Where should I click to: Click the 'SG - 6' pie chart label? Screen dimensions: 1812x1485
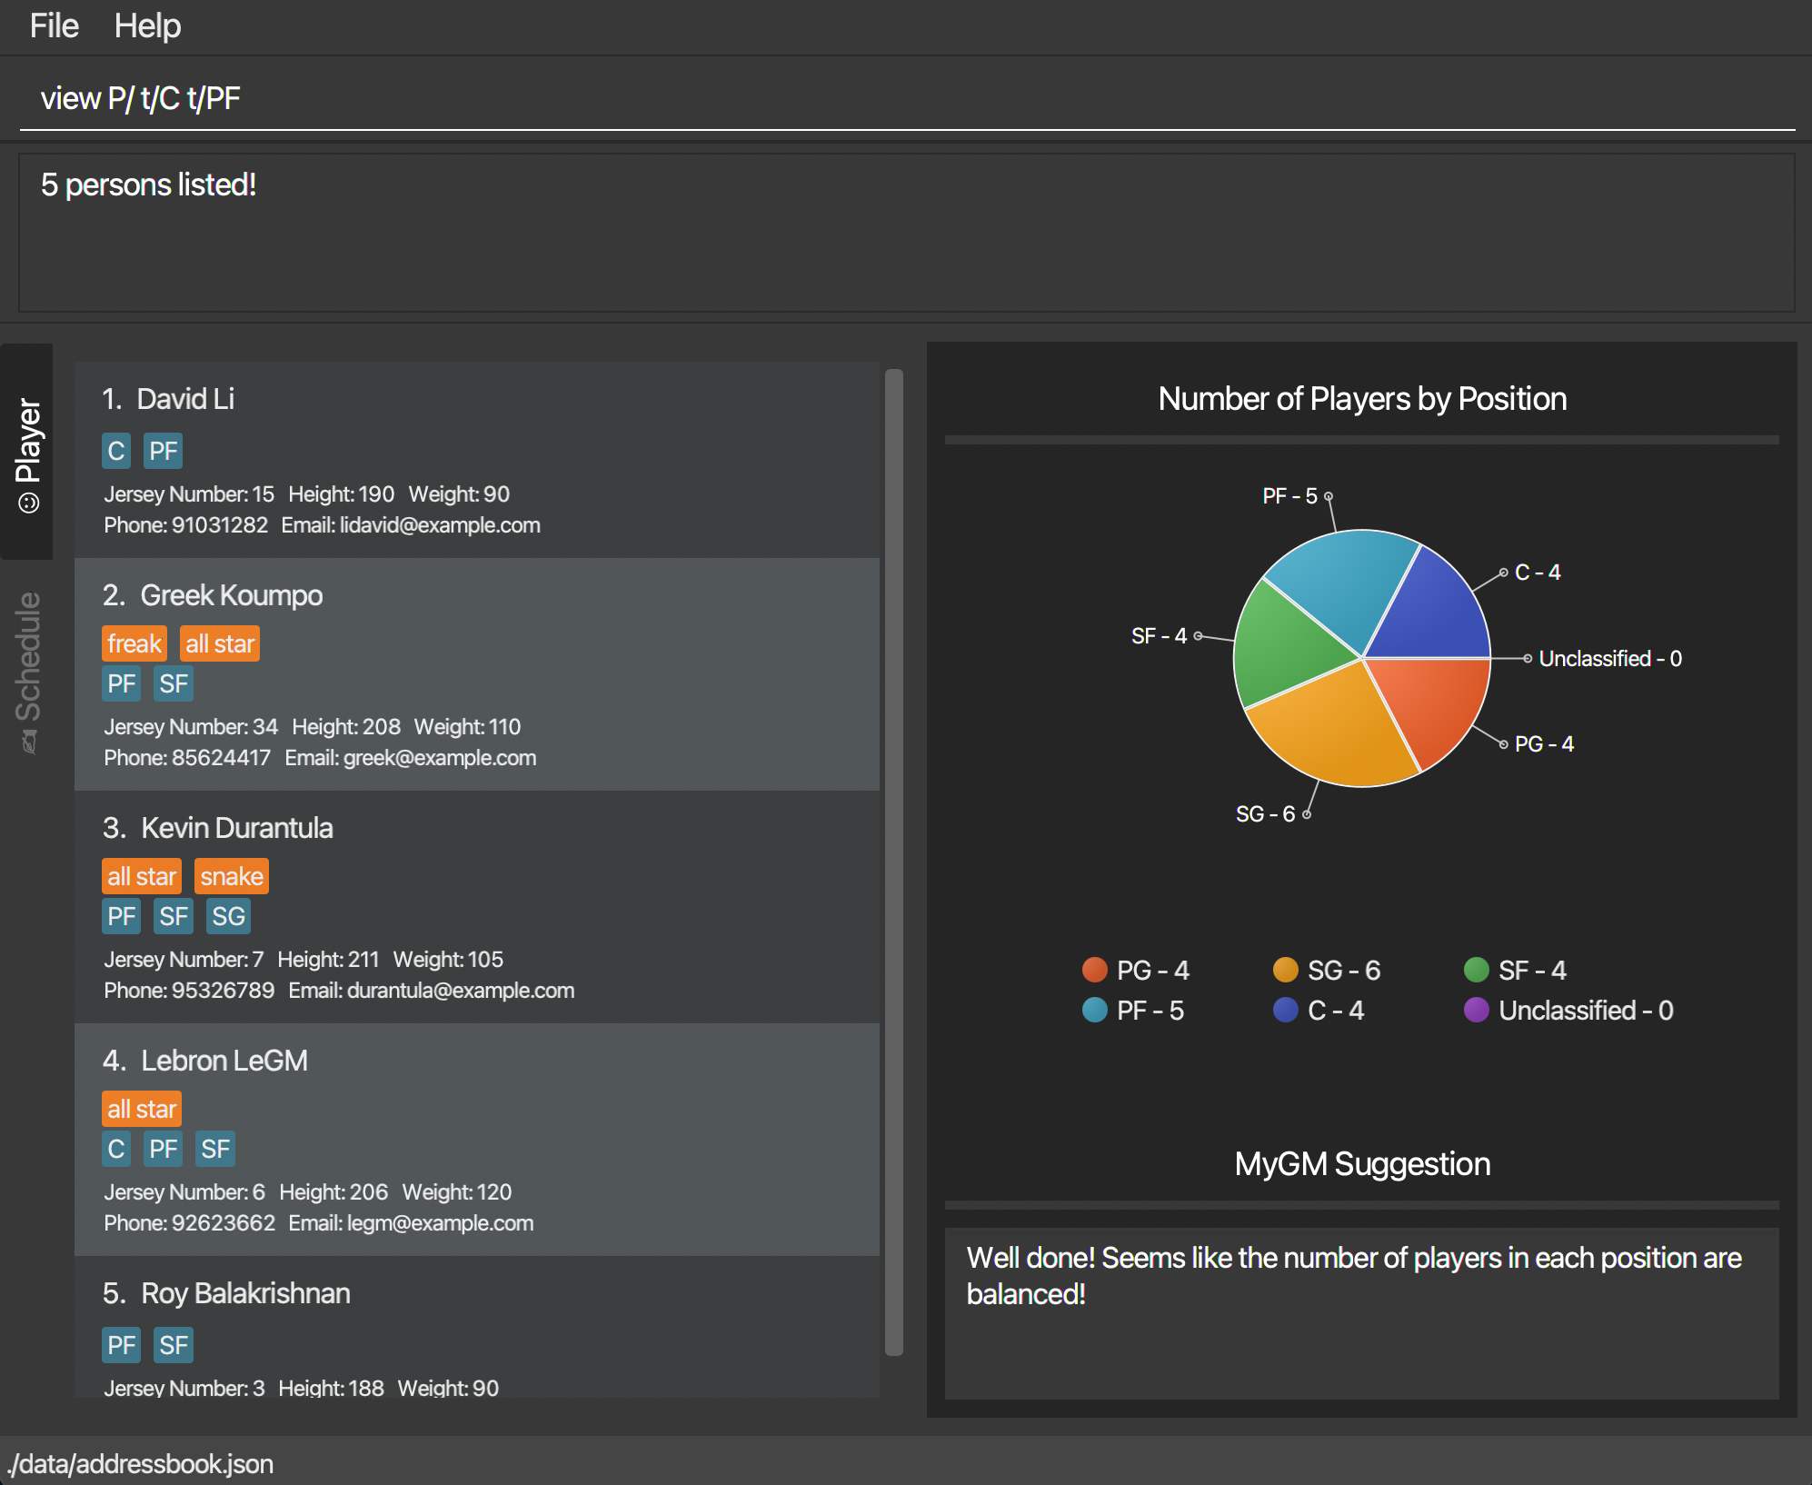(1265, 814)
